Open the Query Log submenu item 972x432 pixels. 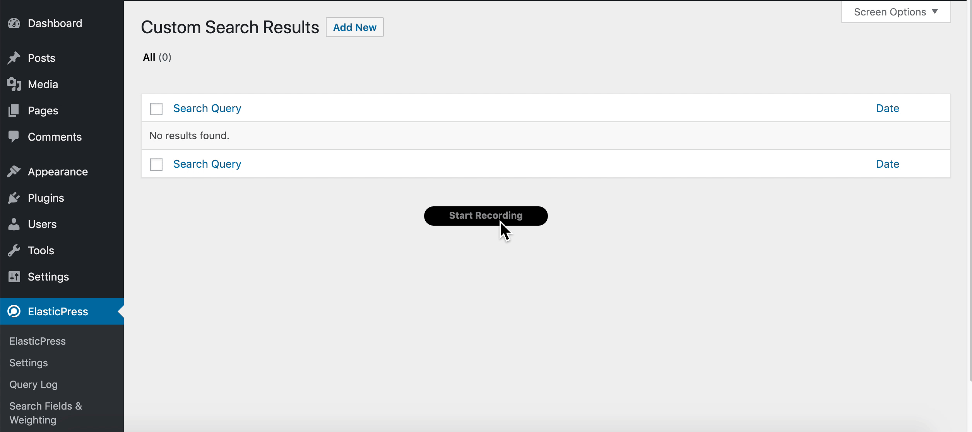[x=34, y=384]
